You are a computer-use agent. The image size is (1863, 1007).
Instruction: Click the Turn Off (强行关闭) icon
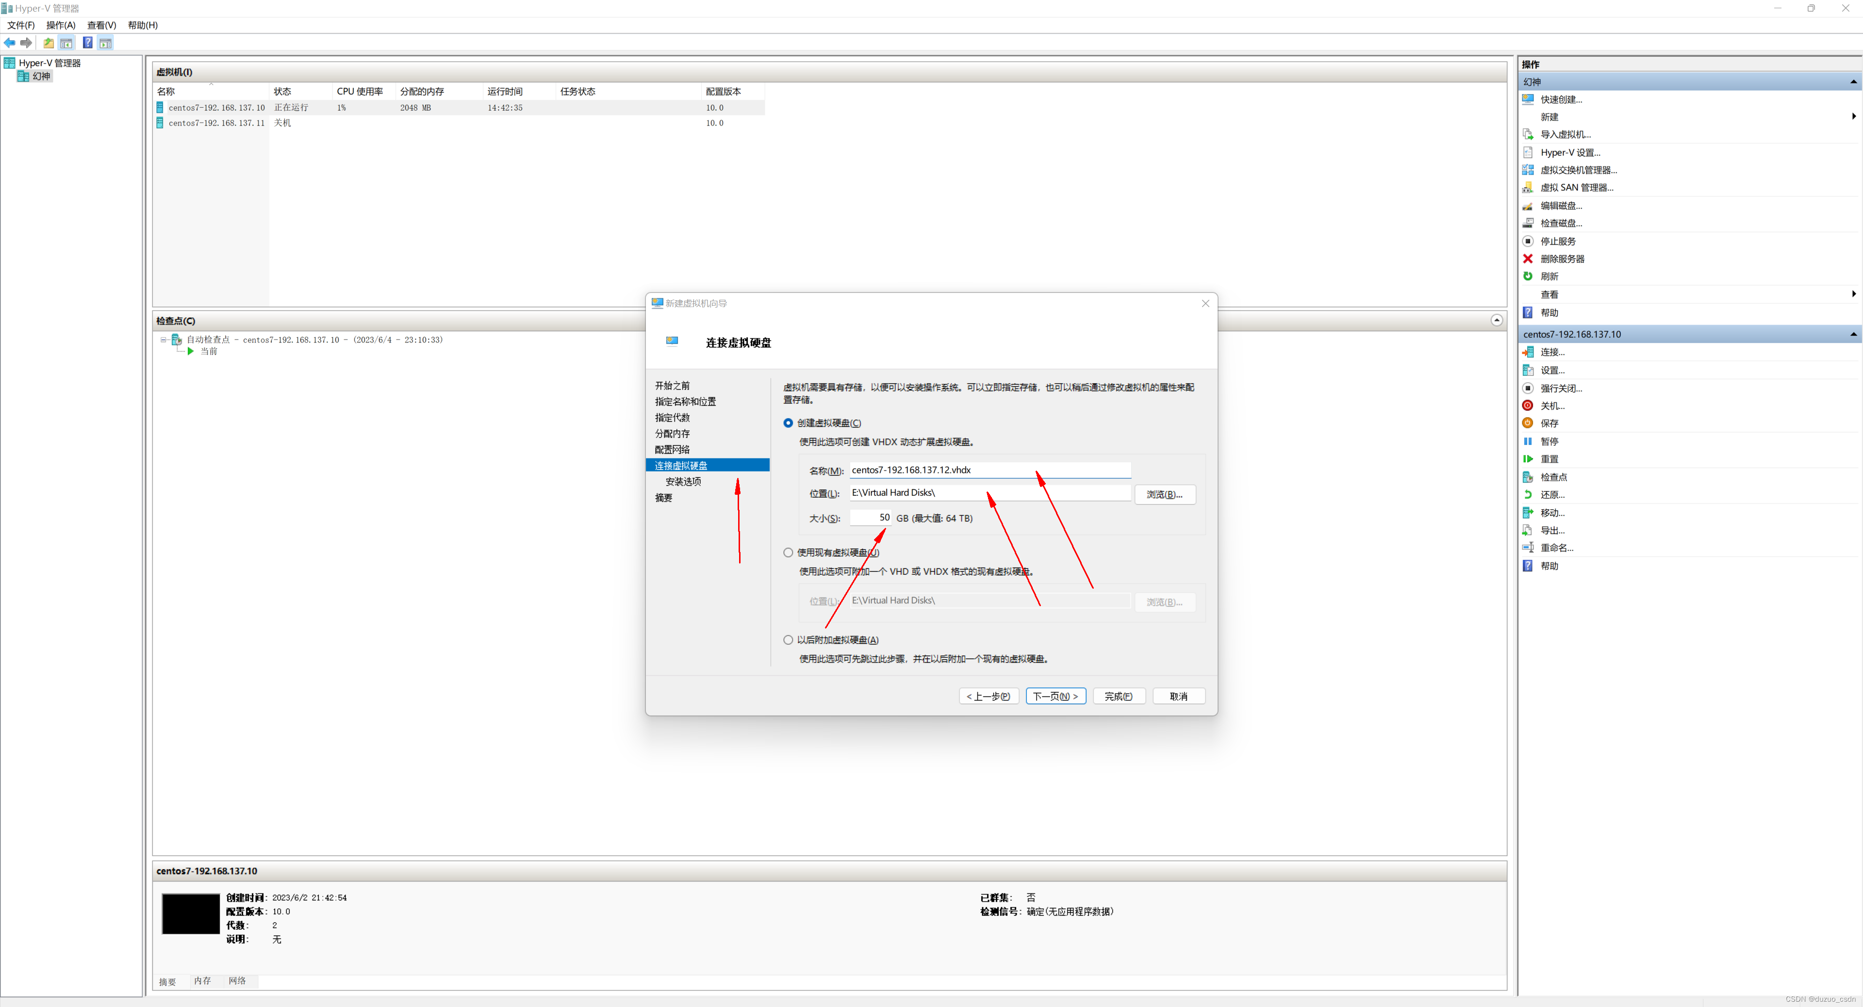click(1528, 388)
